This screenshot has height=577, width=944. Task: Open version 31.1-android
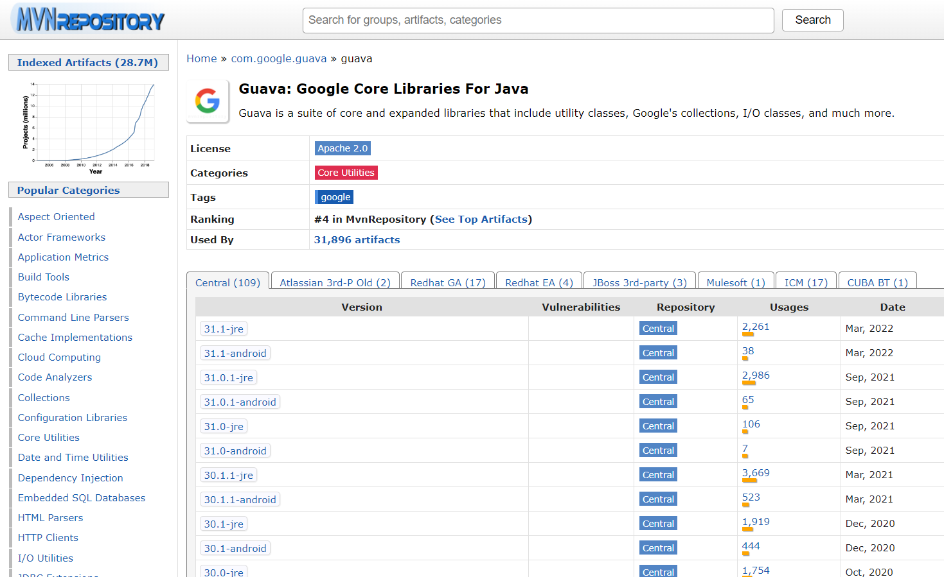[235, 353]
